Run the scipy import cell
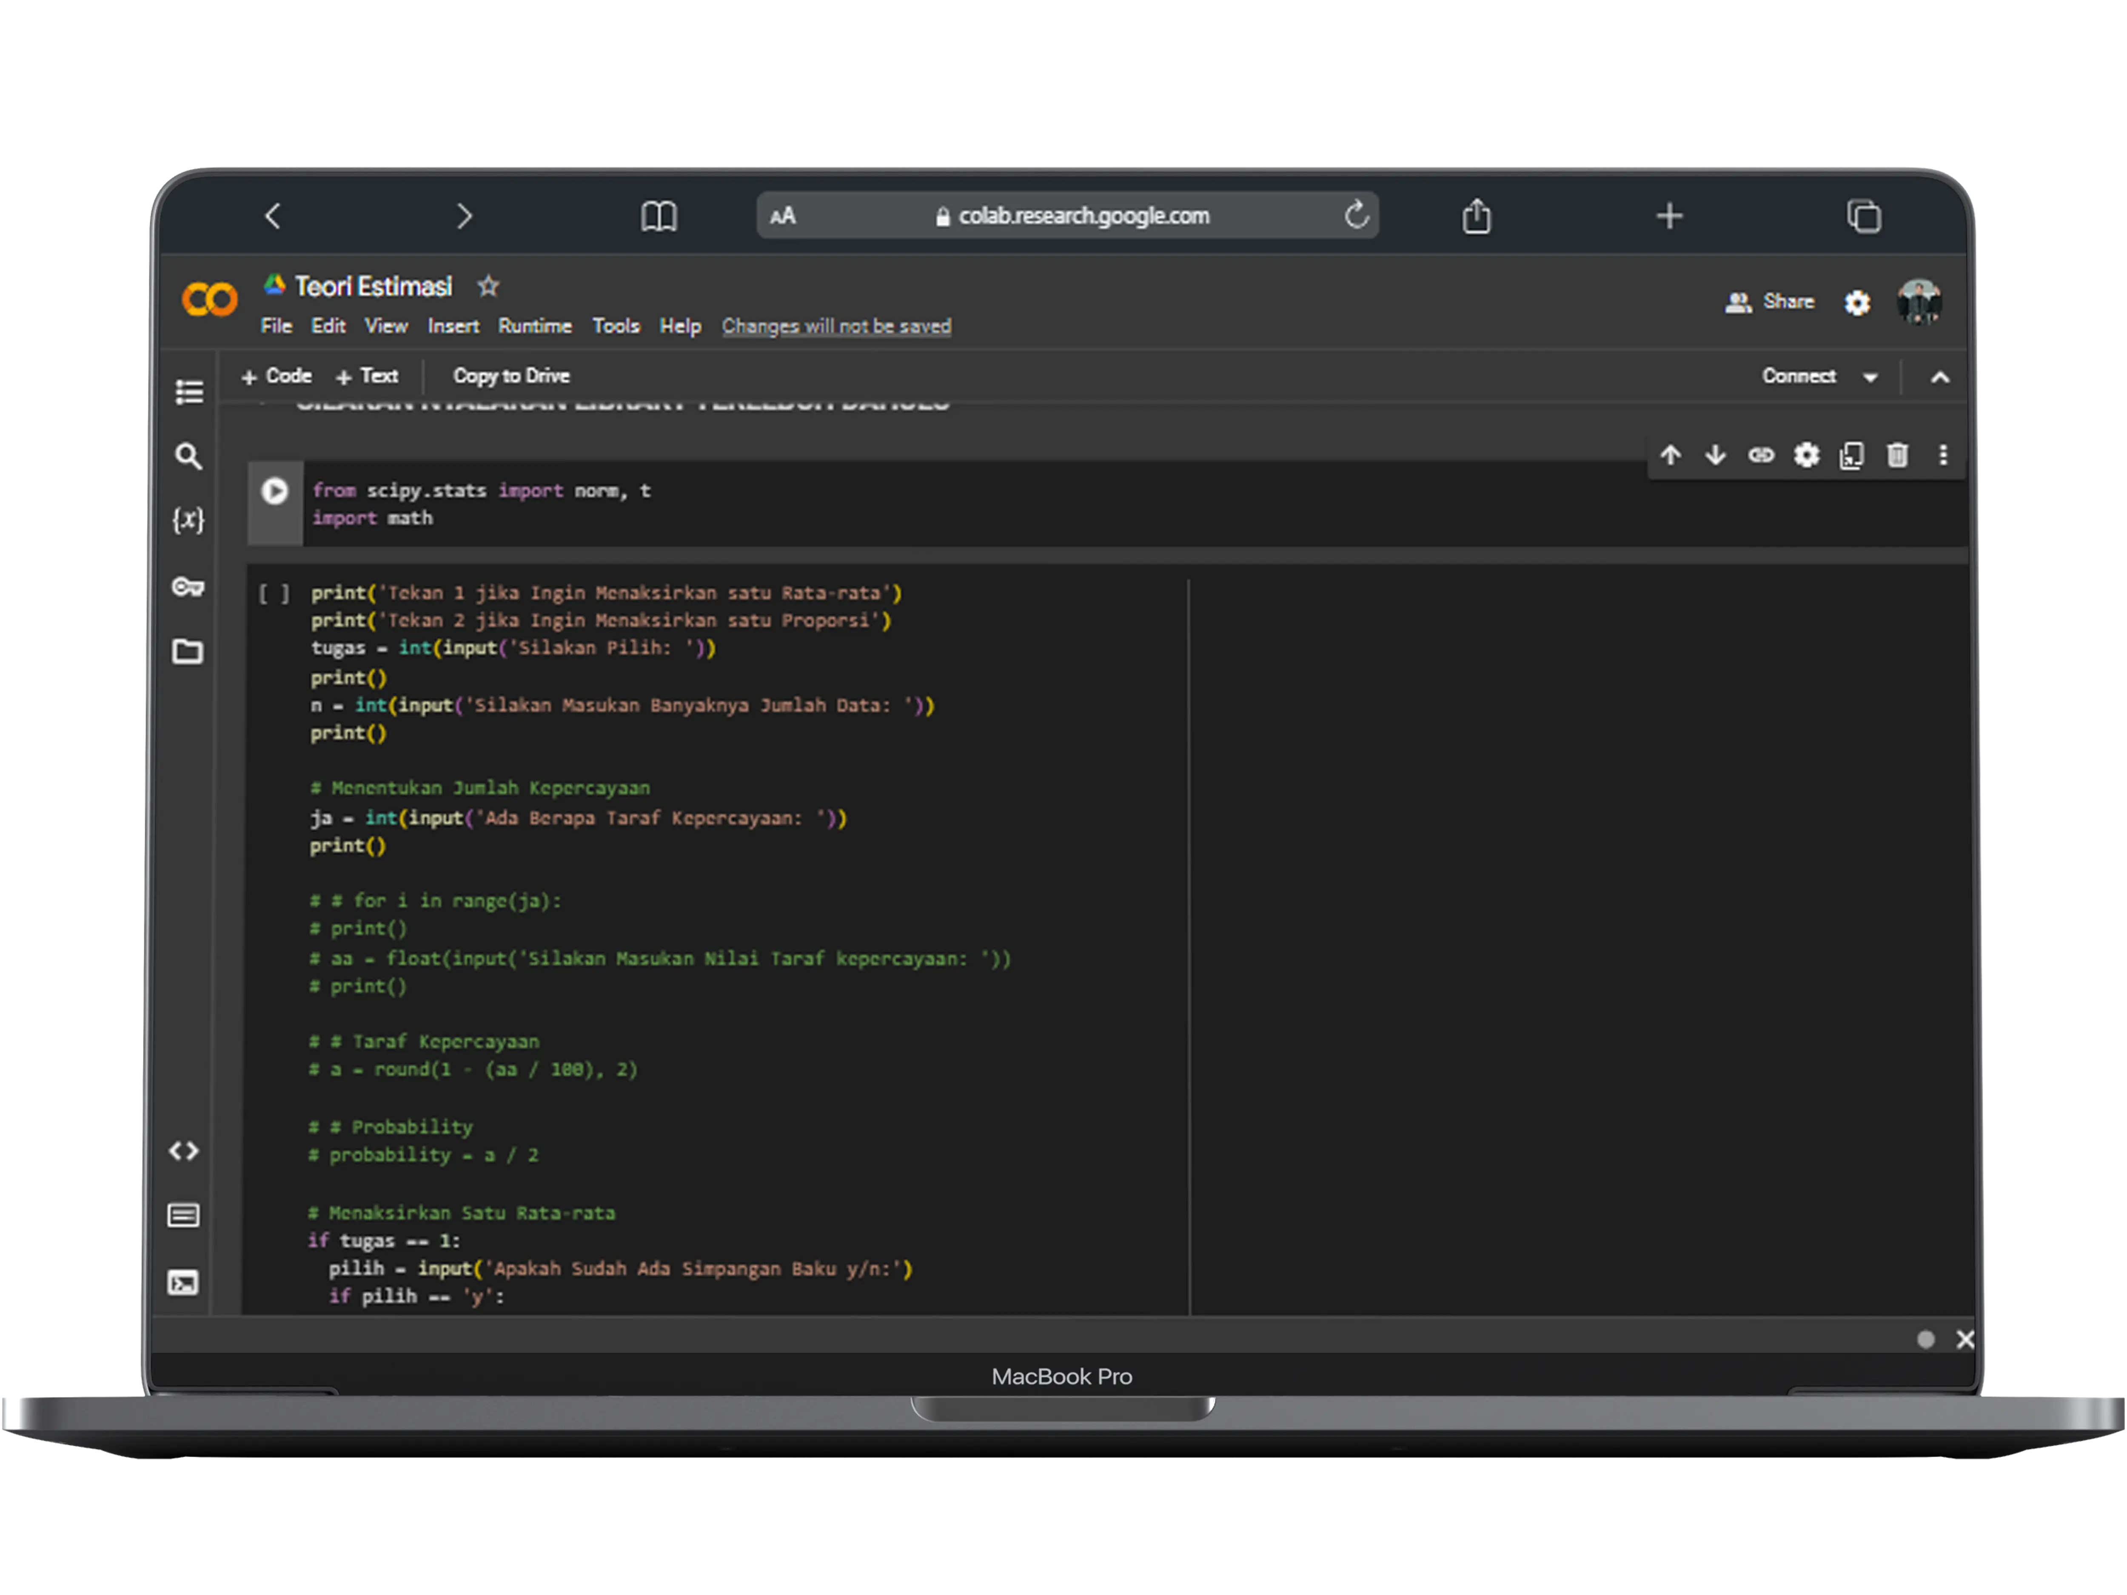Screen dimensions: 2127x1595 [274, 491]
